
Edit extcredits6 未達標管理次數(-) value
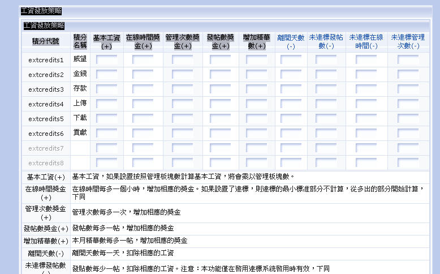click(408, 134)
